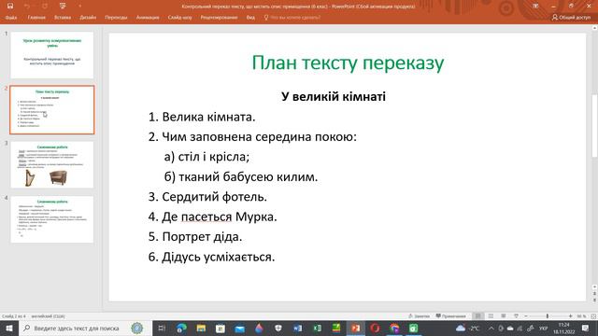Click the line 'б) тканий бабусею килим.'
This screenshot has width=598, height=336.
(x=241, y=176)
